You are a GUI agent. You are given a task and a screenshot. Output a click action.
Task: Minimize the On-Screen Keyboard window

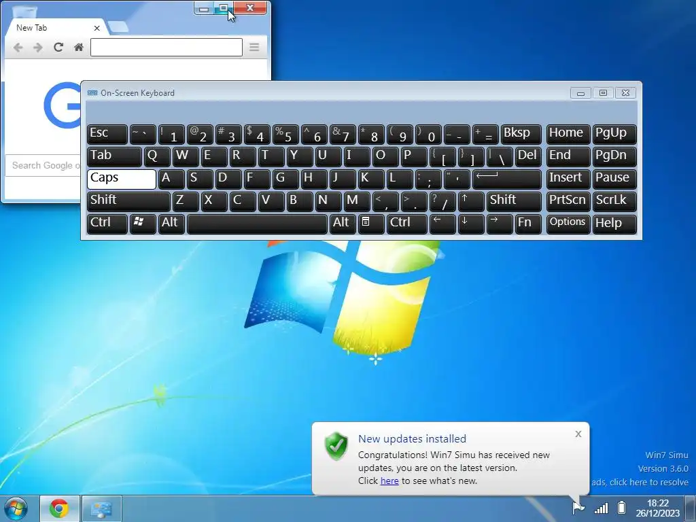click(580, 92)
